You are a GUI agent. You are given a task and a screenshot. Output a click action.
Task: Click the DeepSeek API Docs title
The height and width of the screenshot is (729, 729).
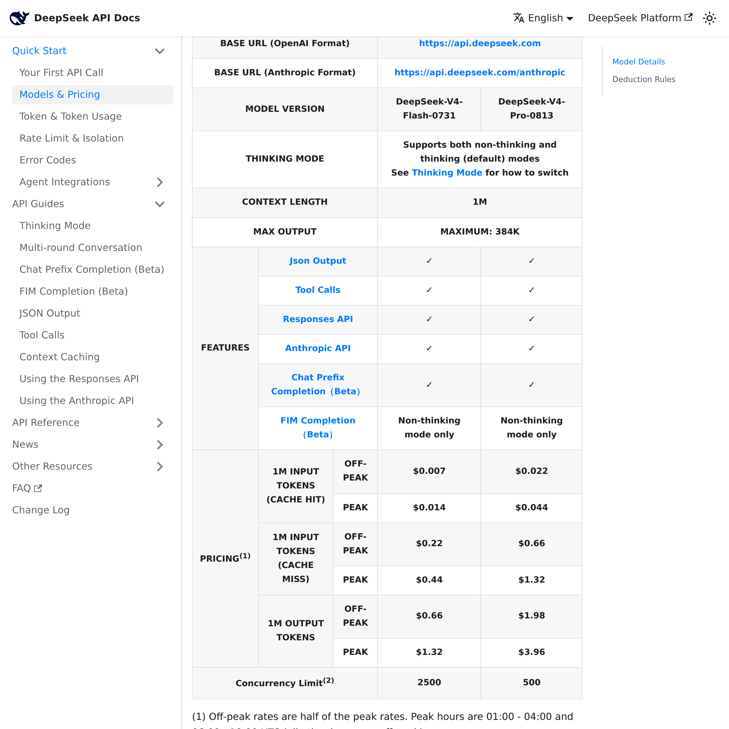click(87, 18)
